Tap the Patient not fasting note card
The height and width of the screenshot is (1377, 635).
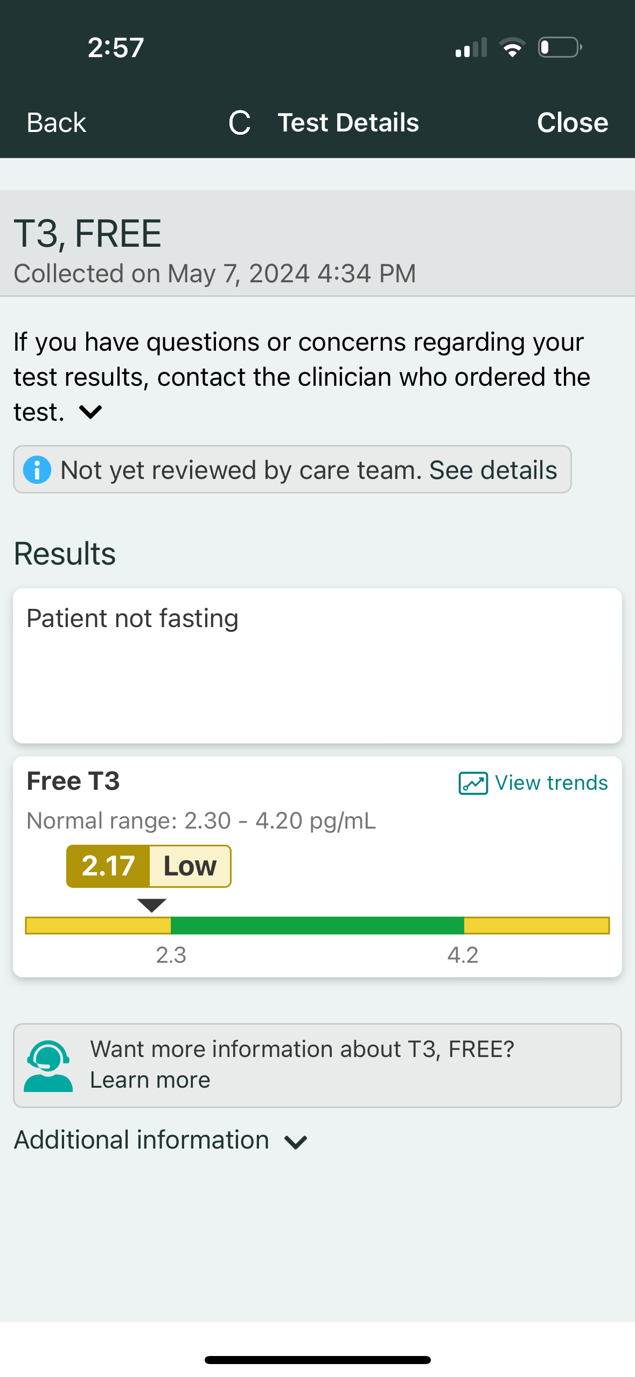[x=317, y=665]
